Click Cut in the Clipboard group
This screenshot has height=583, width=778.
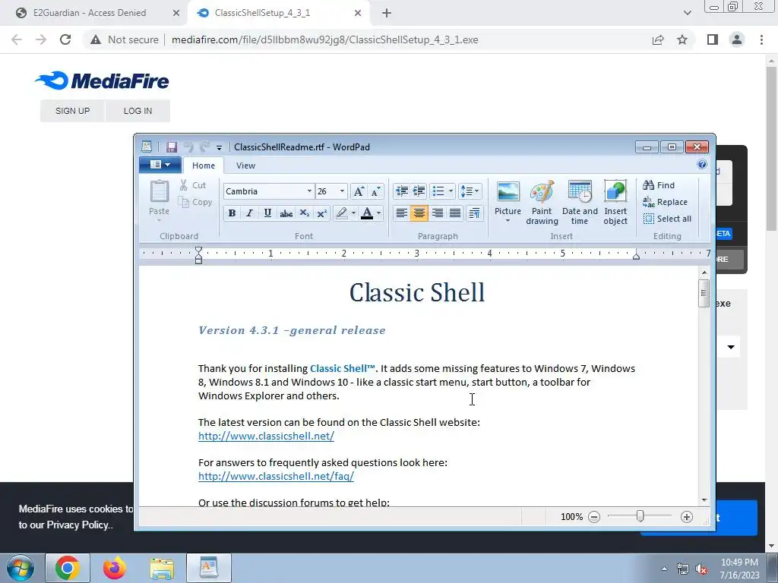click(192, 185)
